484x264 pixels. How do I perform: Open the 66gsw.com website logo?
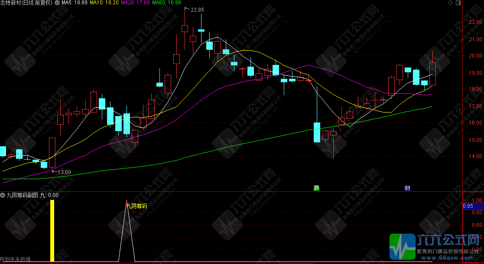[435, 248]
